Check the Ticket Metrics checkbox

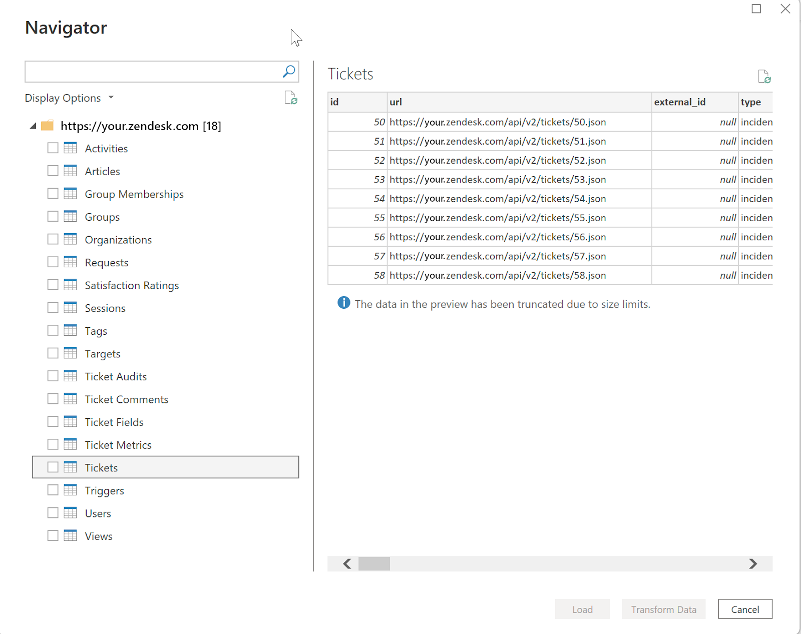pyautogui.click(x=53, y=444)
